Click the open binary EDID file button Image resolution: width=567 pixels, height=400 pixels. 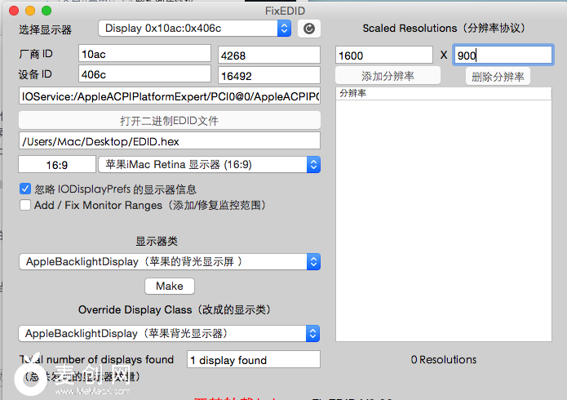pos(170,121)
